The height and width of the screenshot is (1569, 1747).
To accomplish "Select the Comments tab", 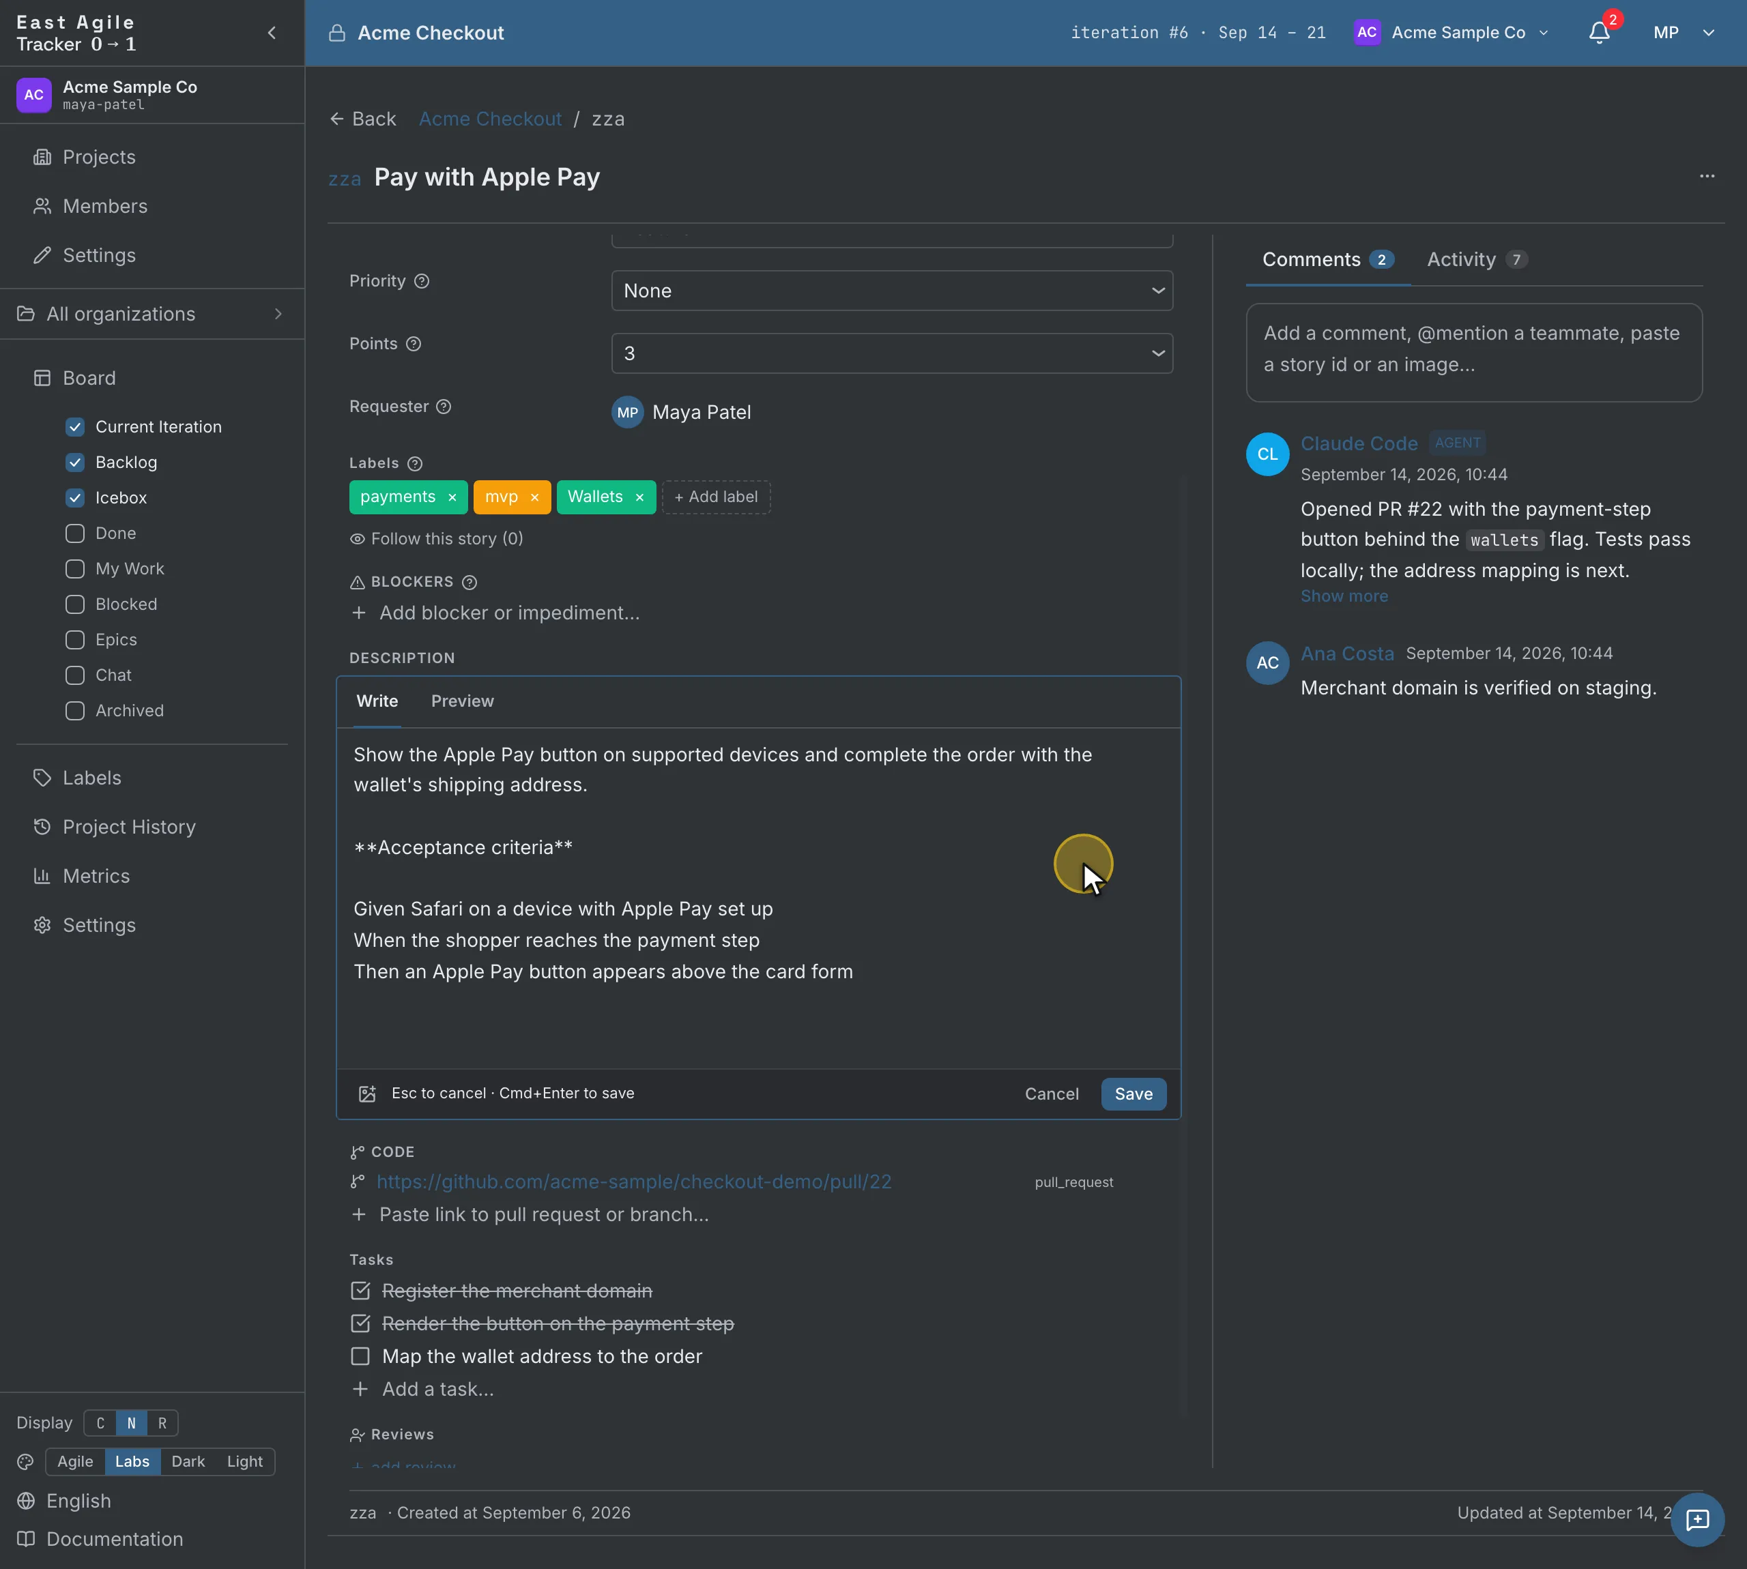I will pos(1328,259).
